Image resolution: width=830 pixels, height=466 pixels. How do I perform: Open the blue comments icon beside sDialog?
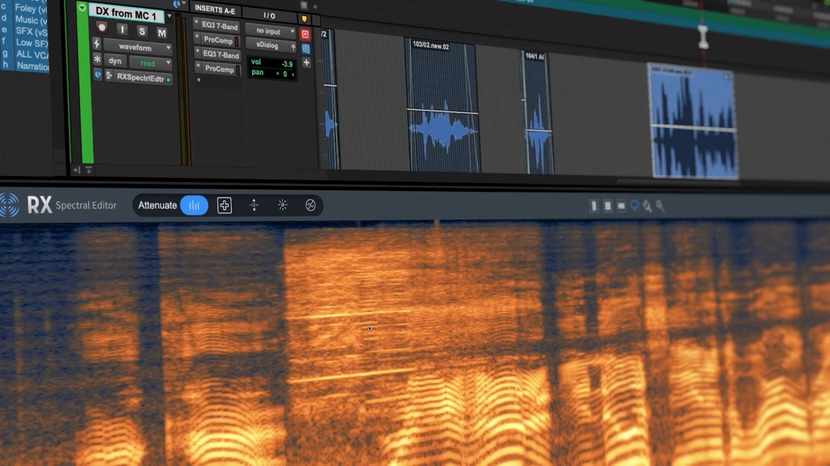306,48
